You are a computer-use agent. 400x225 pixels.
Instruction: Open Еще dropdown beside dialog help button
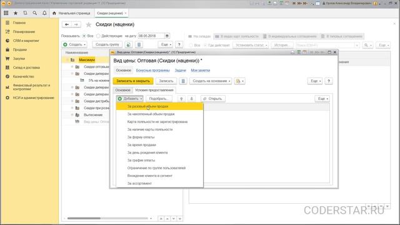click(315, 81)
